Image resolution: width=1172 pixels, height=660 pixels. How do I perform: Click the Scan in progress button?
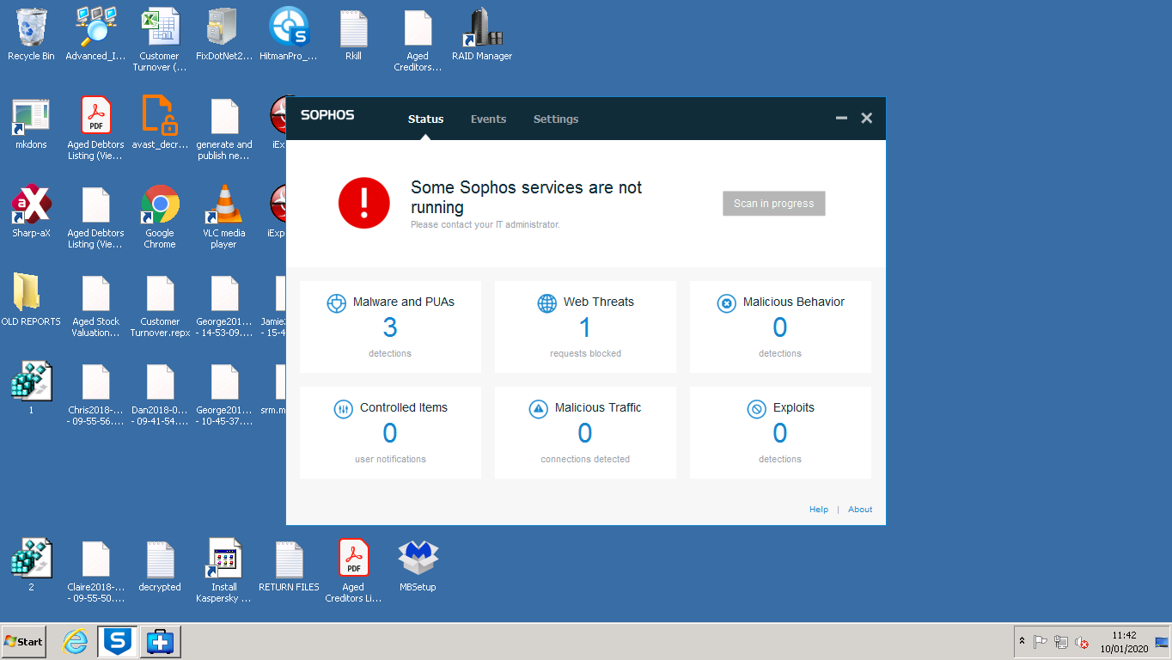773,204
